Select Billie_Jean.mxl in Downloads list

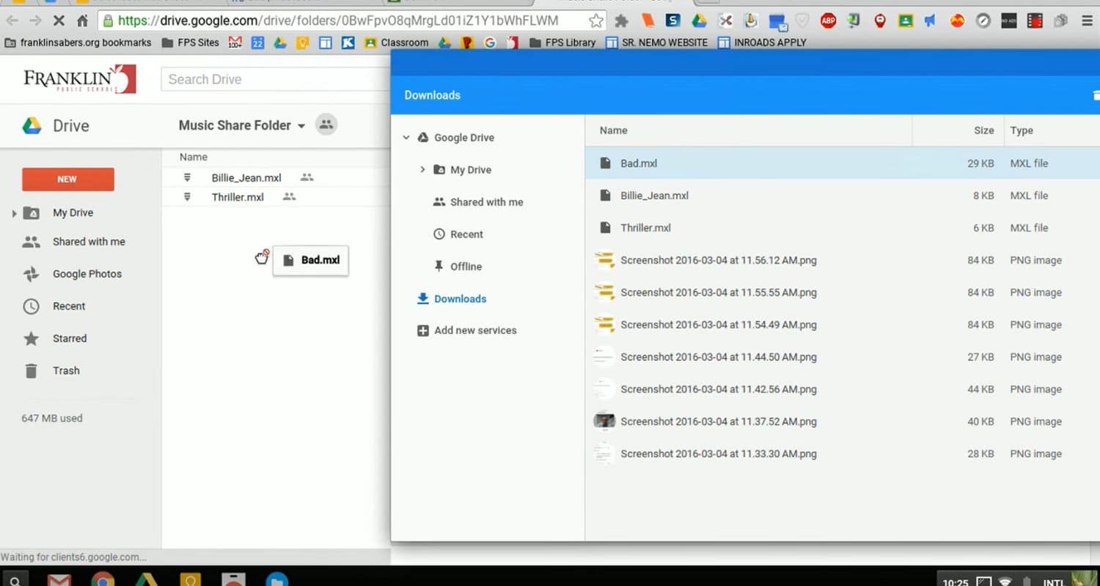point(843,196)
